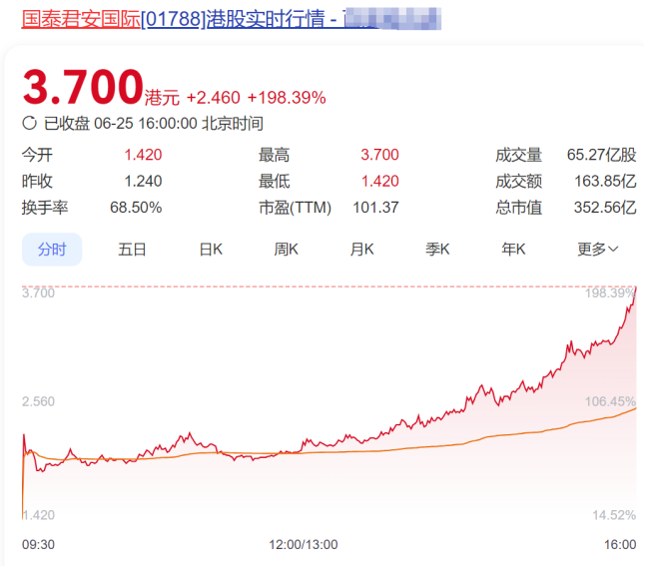This screenshot has width=645, height=566.
Task: Click the 106.45% chart axis label
Action: 610,401
